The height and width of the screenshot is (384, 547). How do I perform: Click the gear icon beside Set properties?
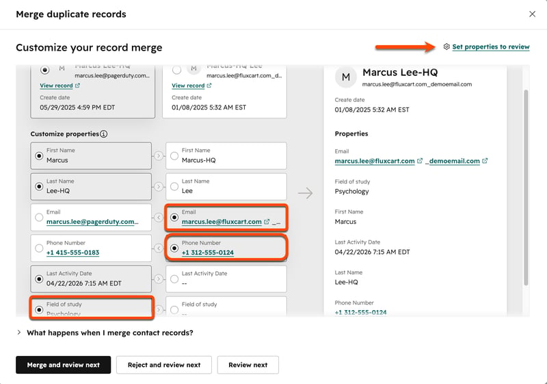(x=446, y=47)
